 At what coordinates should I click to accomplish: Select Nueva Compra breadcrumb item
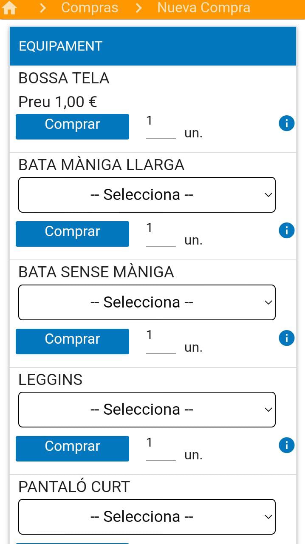(x=203, y=8)
